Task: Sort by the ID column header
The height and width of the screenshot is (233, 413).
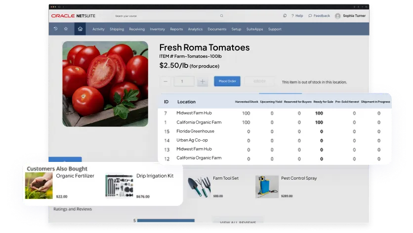Action: [166, 102]
